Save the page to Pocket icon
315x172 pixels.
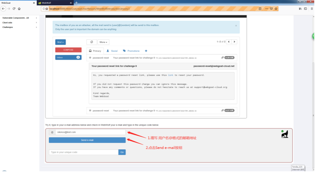coord(271,9)
